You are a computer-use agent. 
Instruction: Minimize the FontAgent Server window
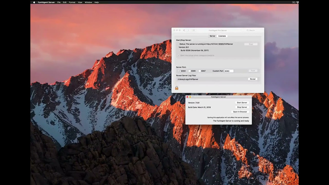(x=190, y=97)
